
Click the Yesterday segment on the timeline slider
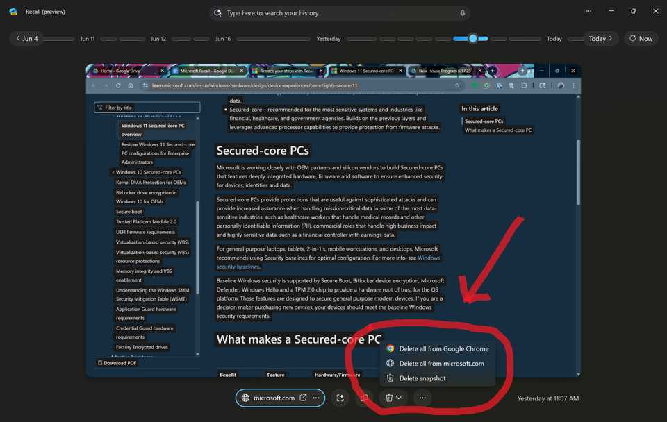(x=328, y=38)
